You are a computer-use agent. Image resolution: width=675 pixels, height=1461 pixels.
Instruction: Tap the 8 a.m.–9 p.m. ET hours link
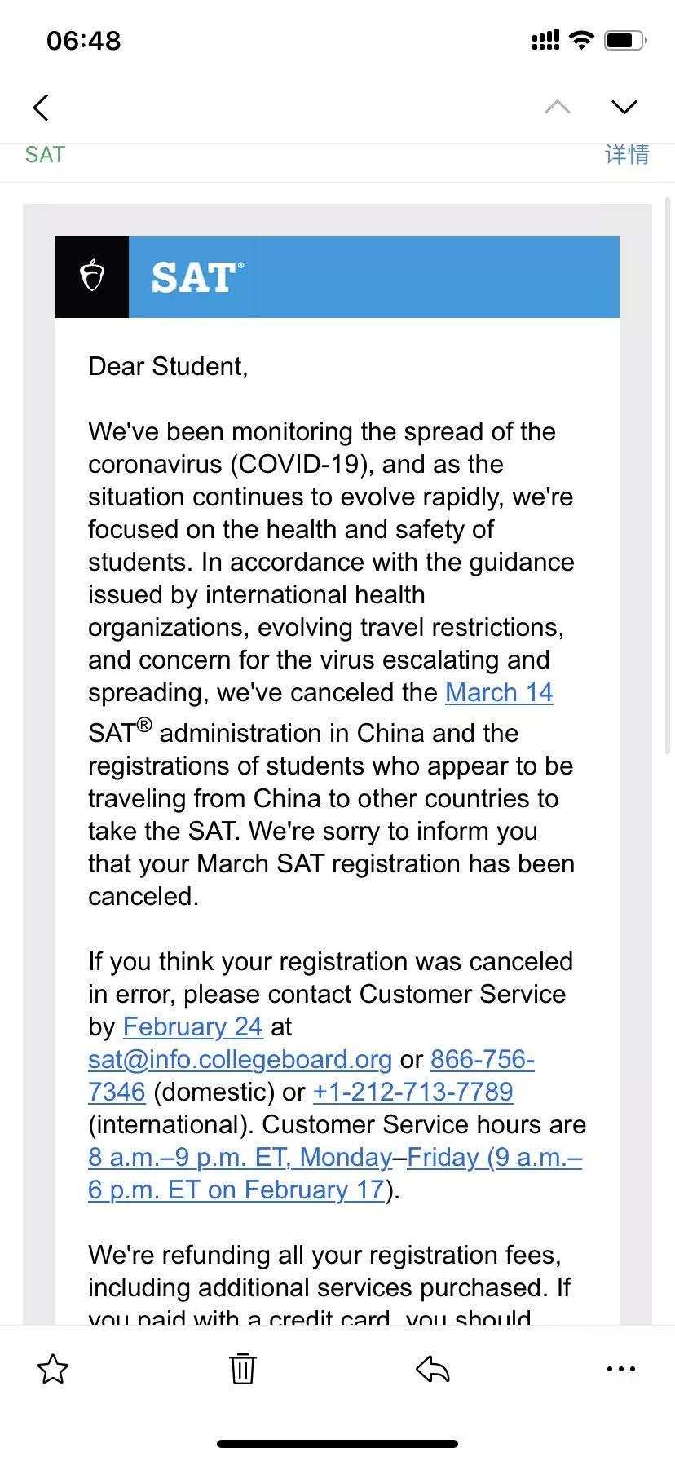240,1157
